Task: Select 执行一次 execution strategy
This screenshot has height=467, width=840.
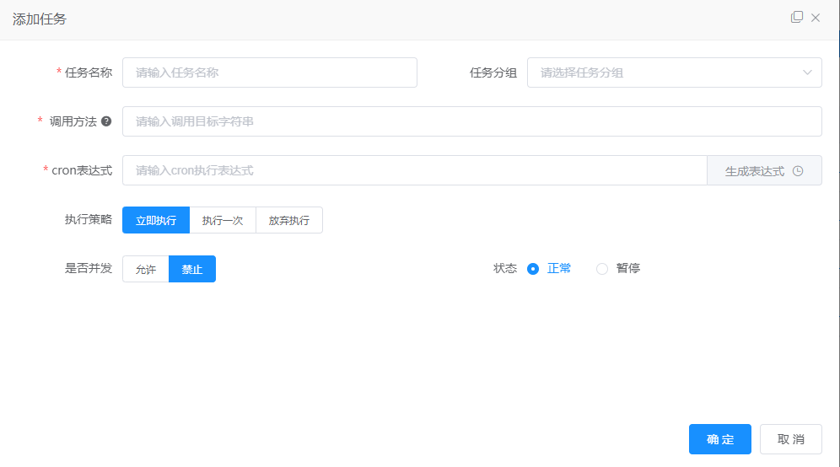Action: pos(223,220)
